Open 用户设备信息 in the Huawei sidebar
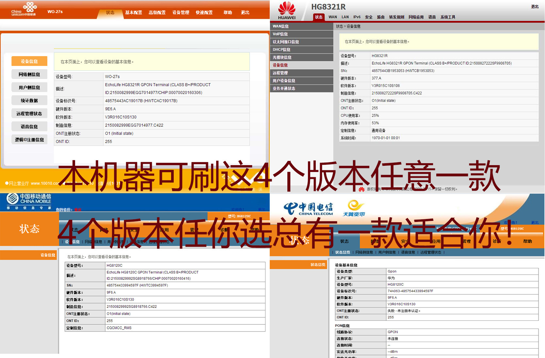The height and width of the screenshot is (358, 545). click(x=302, y=81)
